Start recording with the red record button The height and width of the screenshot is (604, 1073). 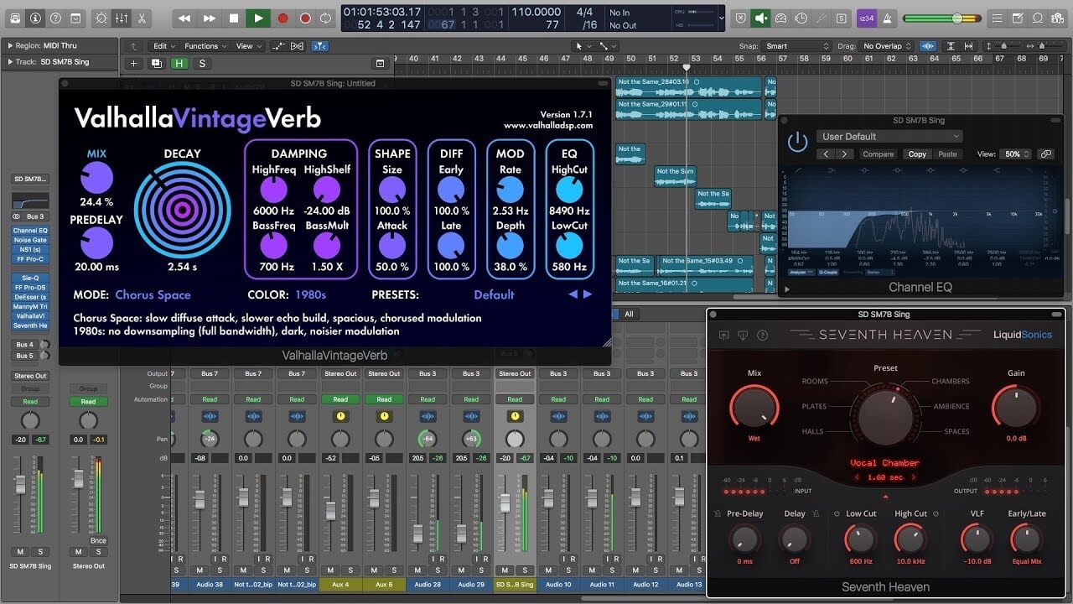click(x=283, y=18)
